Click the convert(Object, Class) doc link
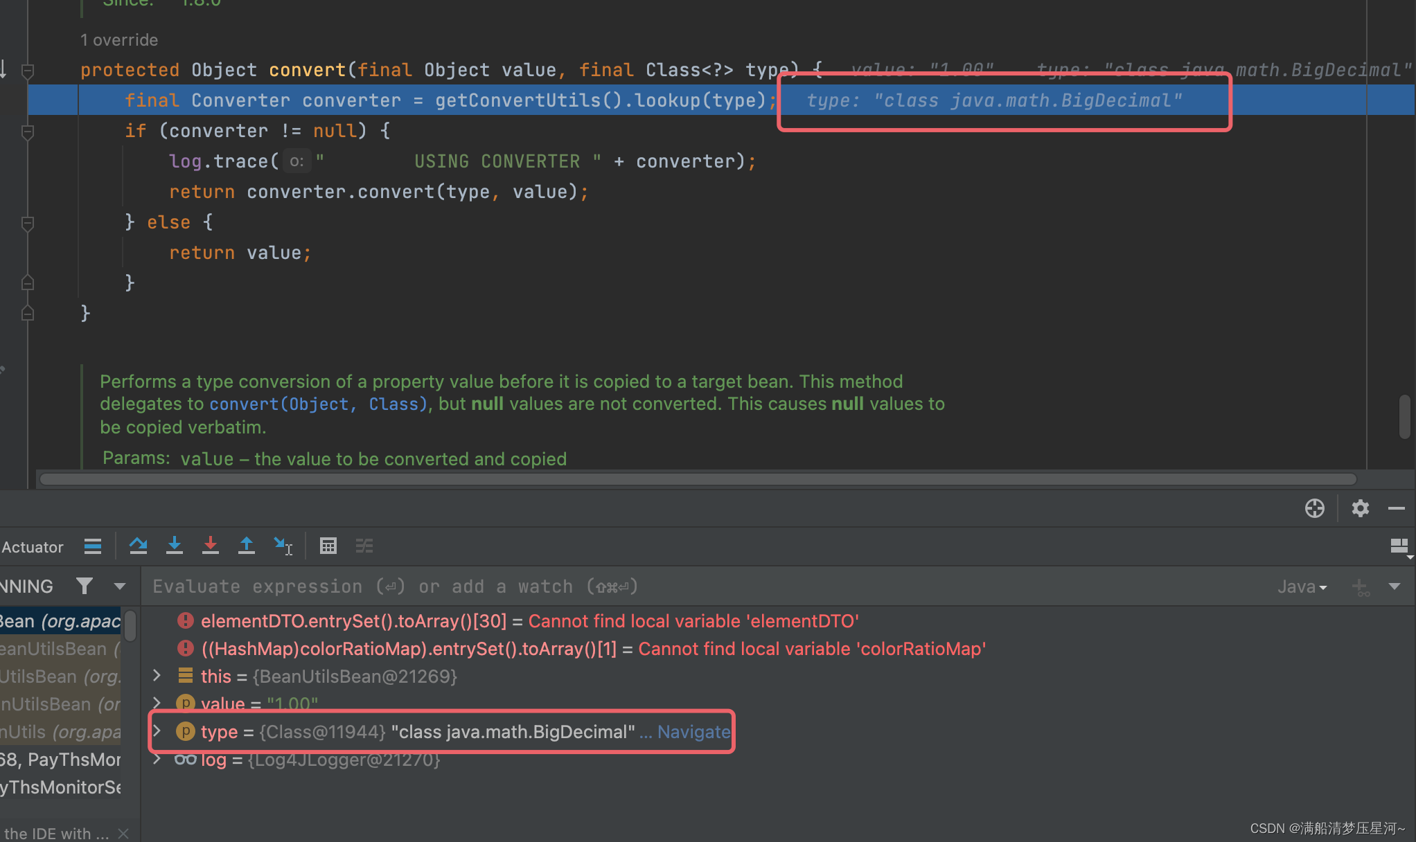The height and width of the screenshot is (842, 1416). [318, 404]
